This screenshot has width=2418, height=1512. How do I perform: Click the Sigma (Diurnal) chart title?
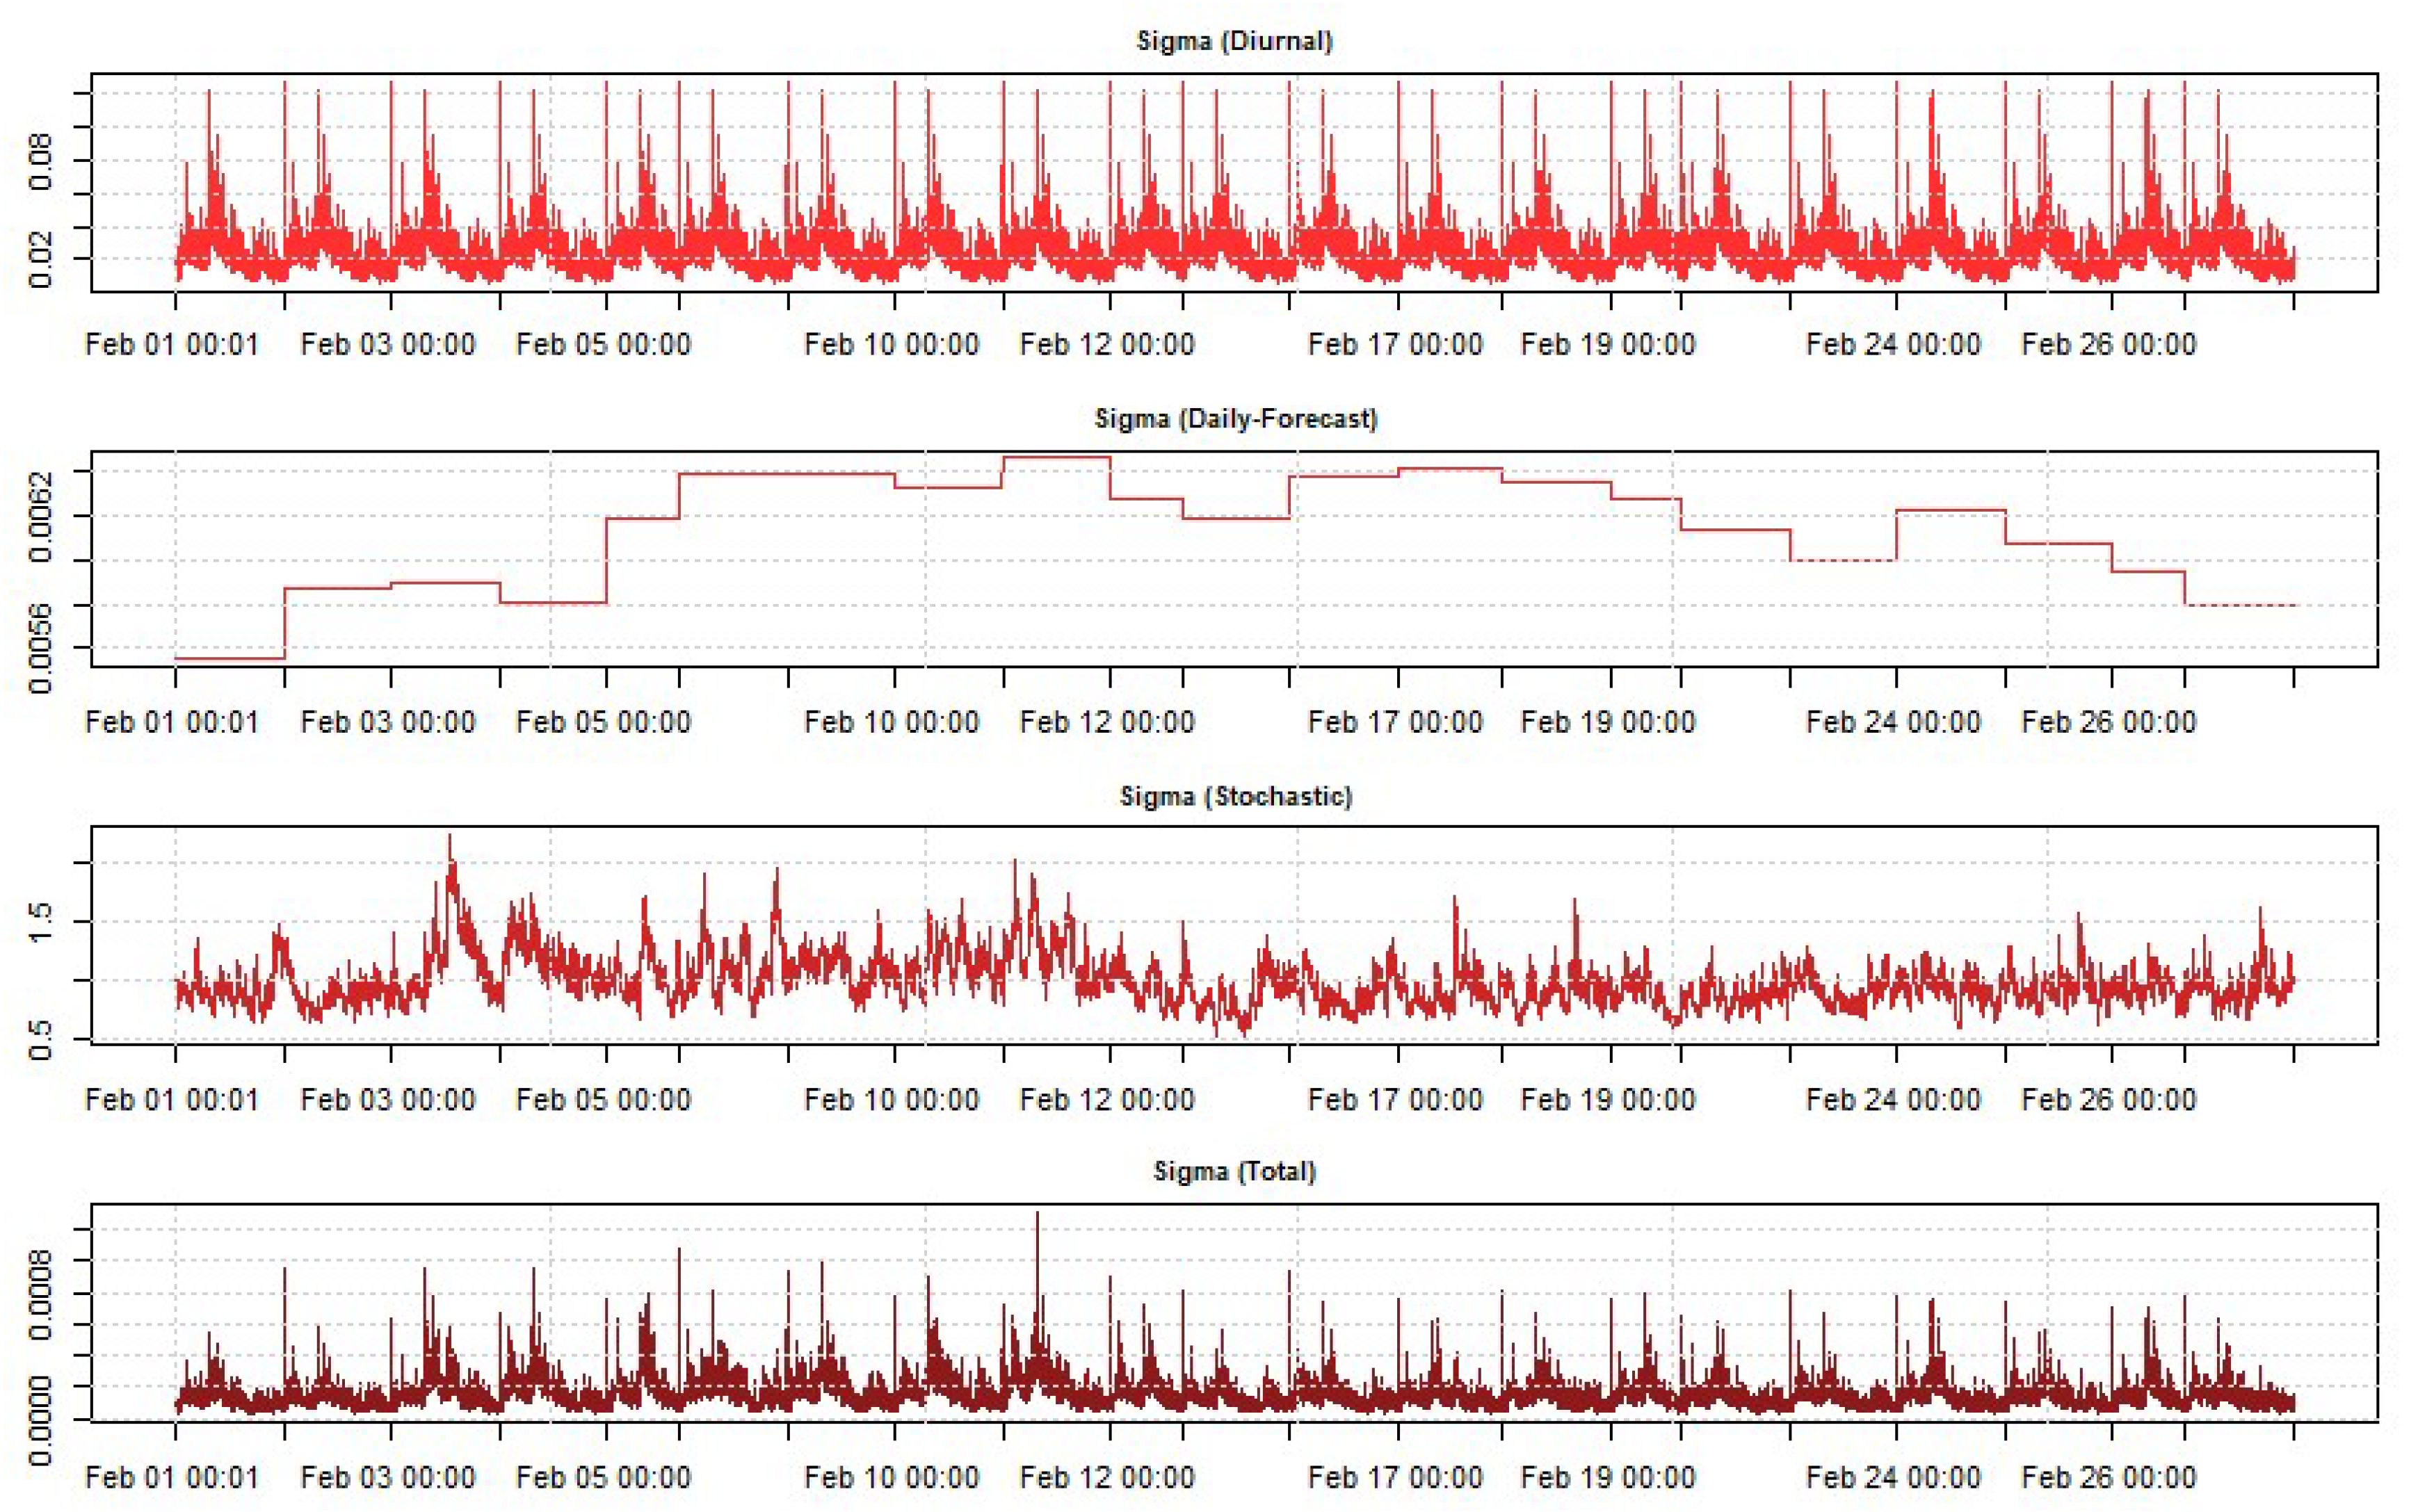(1234, 41)
